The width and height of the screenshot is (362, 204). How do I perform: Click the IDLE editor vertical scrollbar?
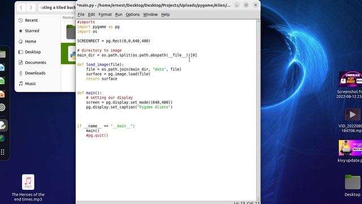pyautogui.click(x=258, y=110)
